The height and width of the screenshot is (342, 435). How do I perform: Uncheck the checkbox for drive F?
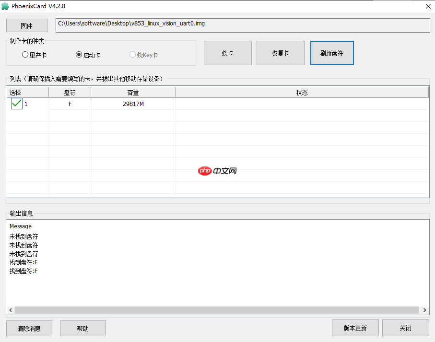[16, 103]
